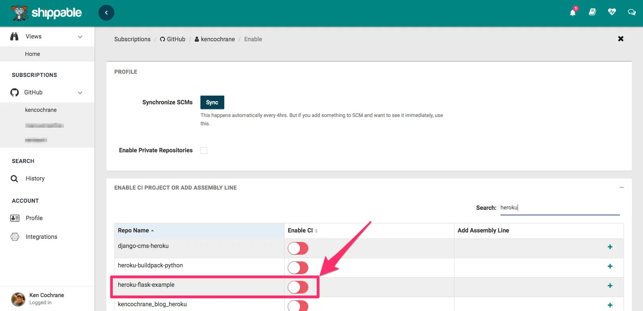Click the Profile card icon
643x311 pixels.
click(x=15, y=218)
